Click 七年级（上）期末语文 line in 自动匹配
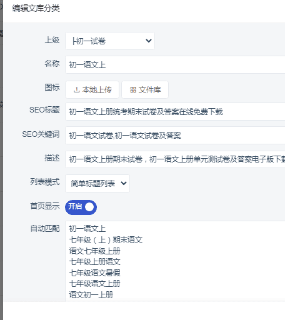285x320 pixels. [106, 240]
